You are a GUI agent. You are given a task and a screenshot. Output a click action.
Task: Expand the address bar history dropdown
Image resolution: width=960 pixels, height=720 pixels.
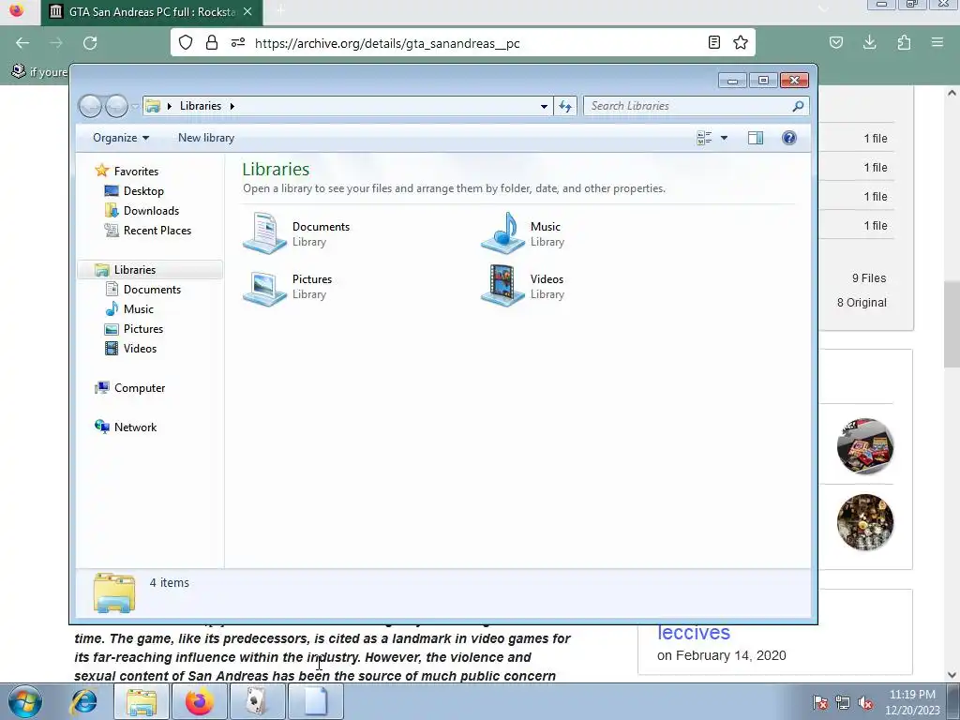(x=544, y=106)
